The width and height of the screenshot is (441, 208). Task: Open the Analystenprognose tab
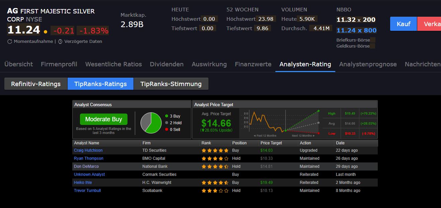tap(368, 64)
